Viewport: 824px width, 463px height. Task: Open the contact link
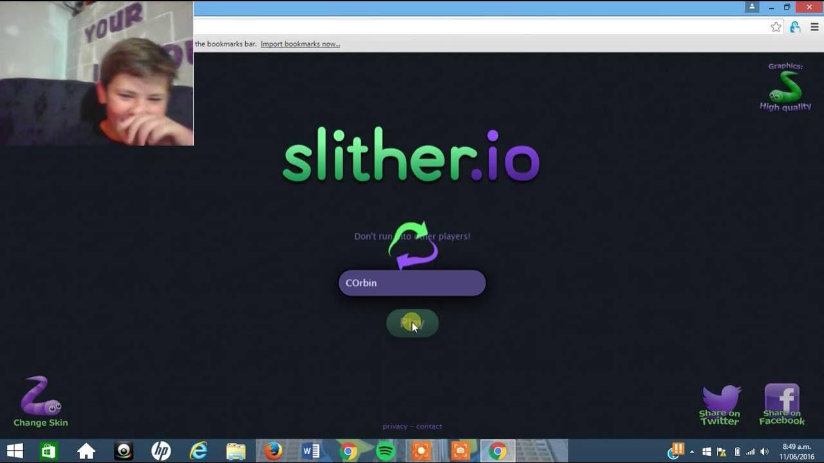(x=429, y=426)
